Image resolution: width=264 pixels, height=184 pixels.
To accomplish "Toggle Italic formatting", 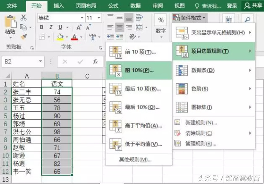I will pos(51,27).
